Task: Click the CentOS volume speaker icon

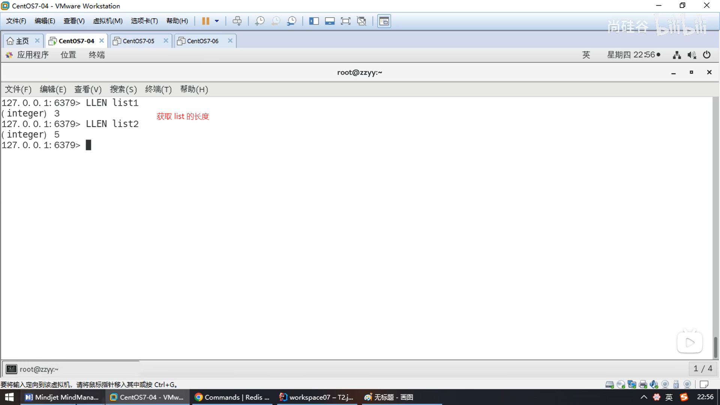Action: [691, 55]
